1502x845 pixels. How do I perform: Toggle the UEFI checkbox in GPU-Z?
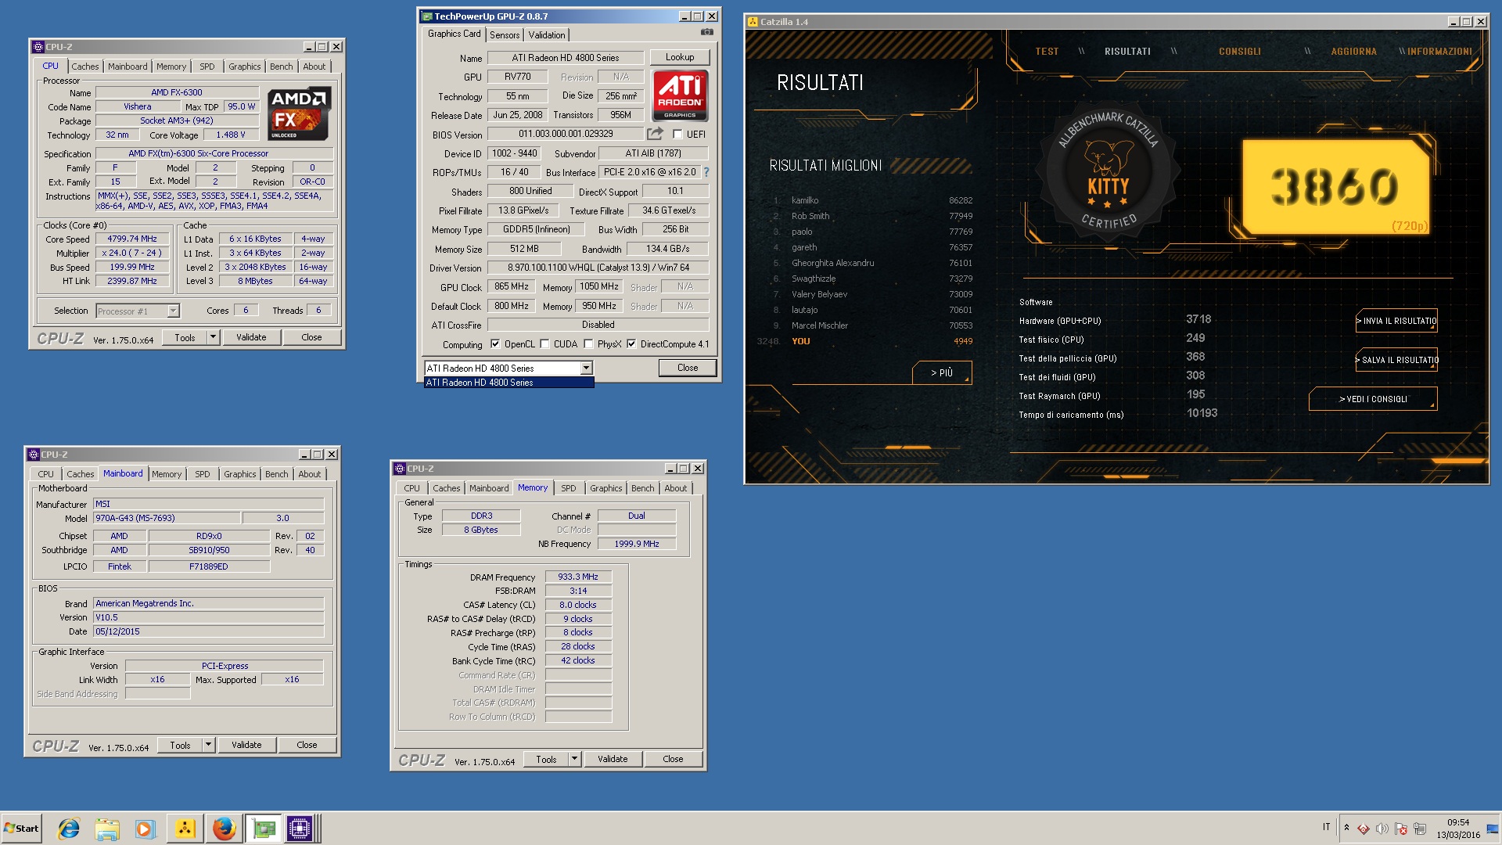click(x=677, y=134)
